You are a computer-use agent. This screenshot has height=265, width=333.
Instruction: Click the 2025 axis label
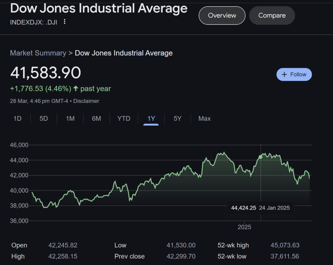tap(245, 227)
